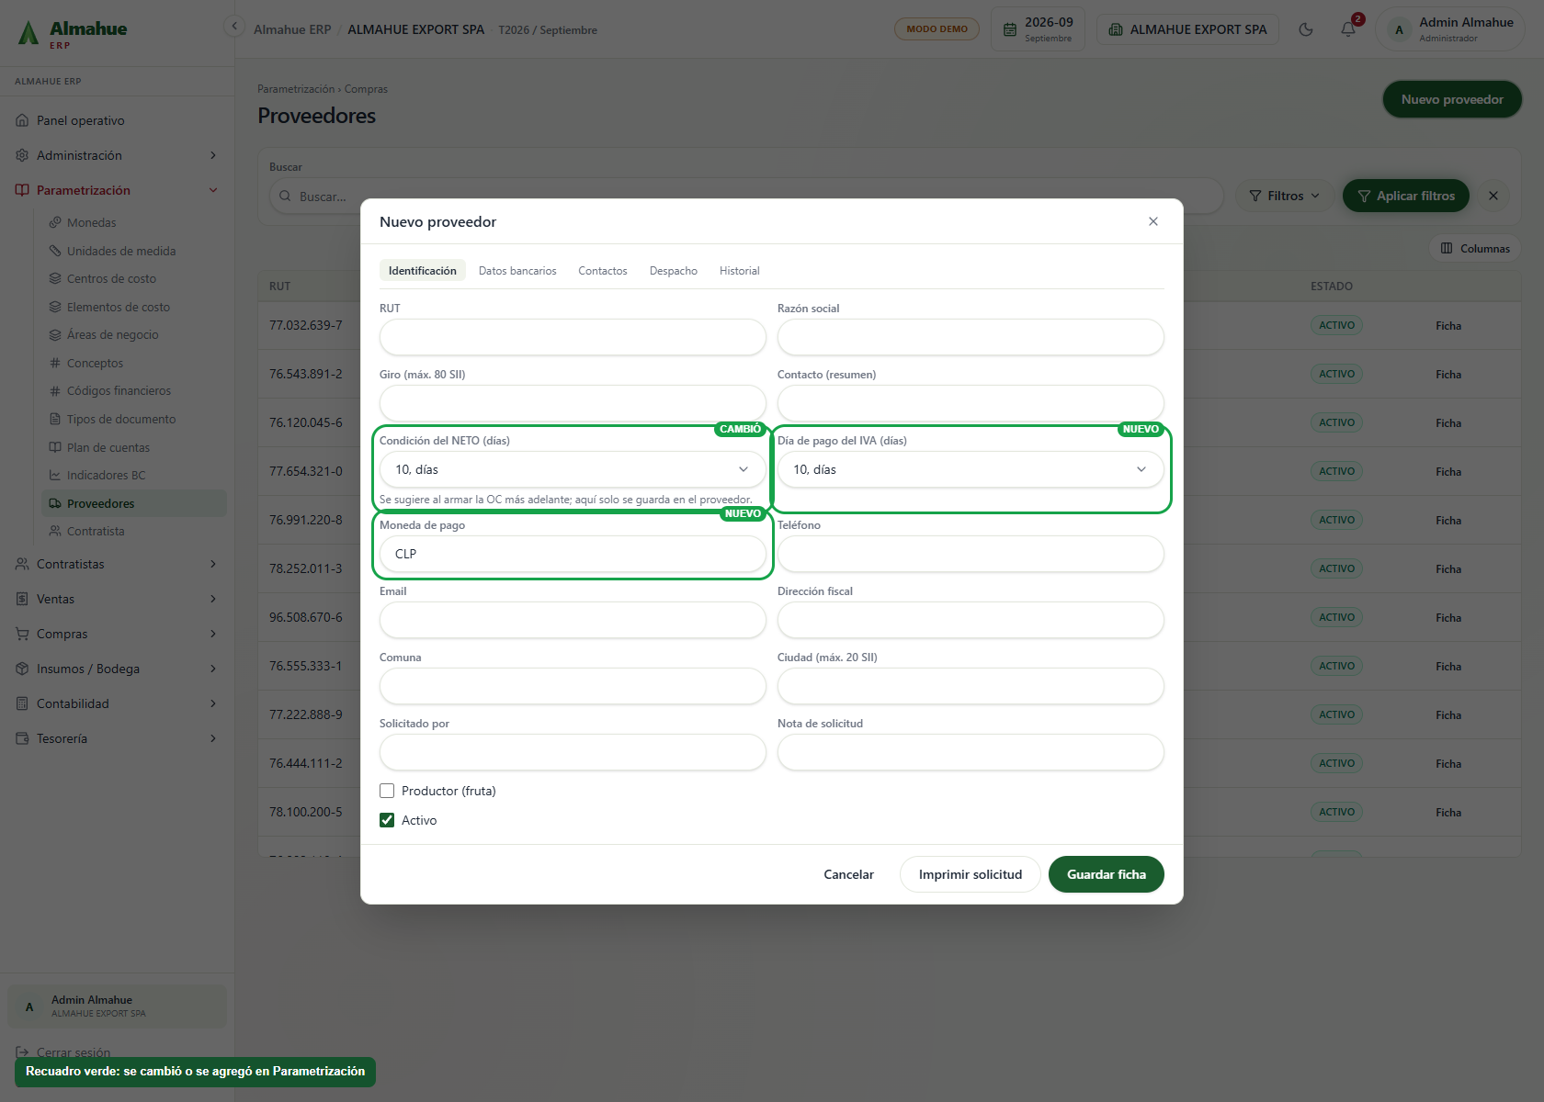Screen dimensions: 1544x1102
Task: Switch to Contactos tab
Action: 603,271
